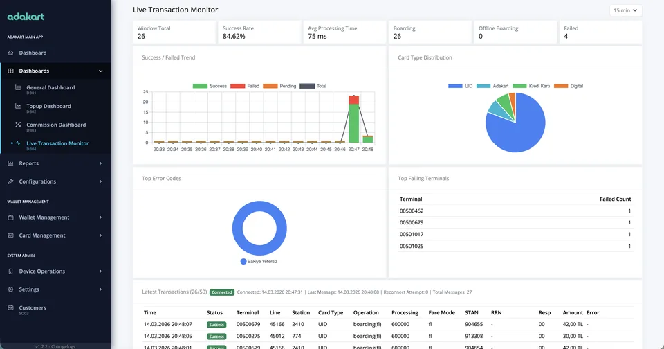Expand the Configurations menu chevron

[x=101, y=181]
